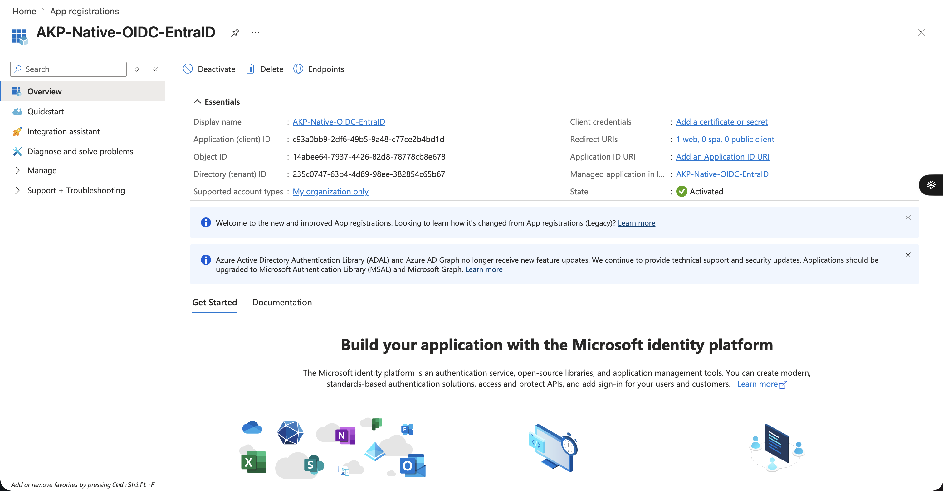Screen dimensions: 943x491
Task: Click Add a certificate or secret
Action: [721, 122]
